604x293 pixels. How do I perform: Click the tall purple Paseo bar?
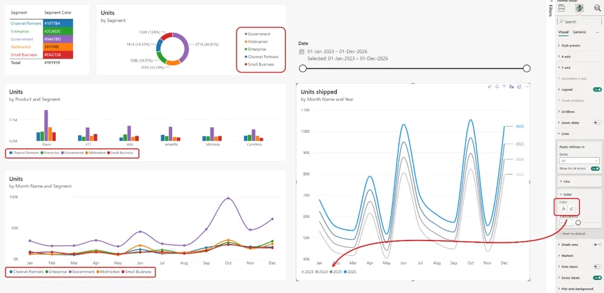point(46,125)
